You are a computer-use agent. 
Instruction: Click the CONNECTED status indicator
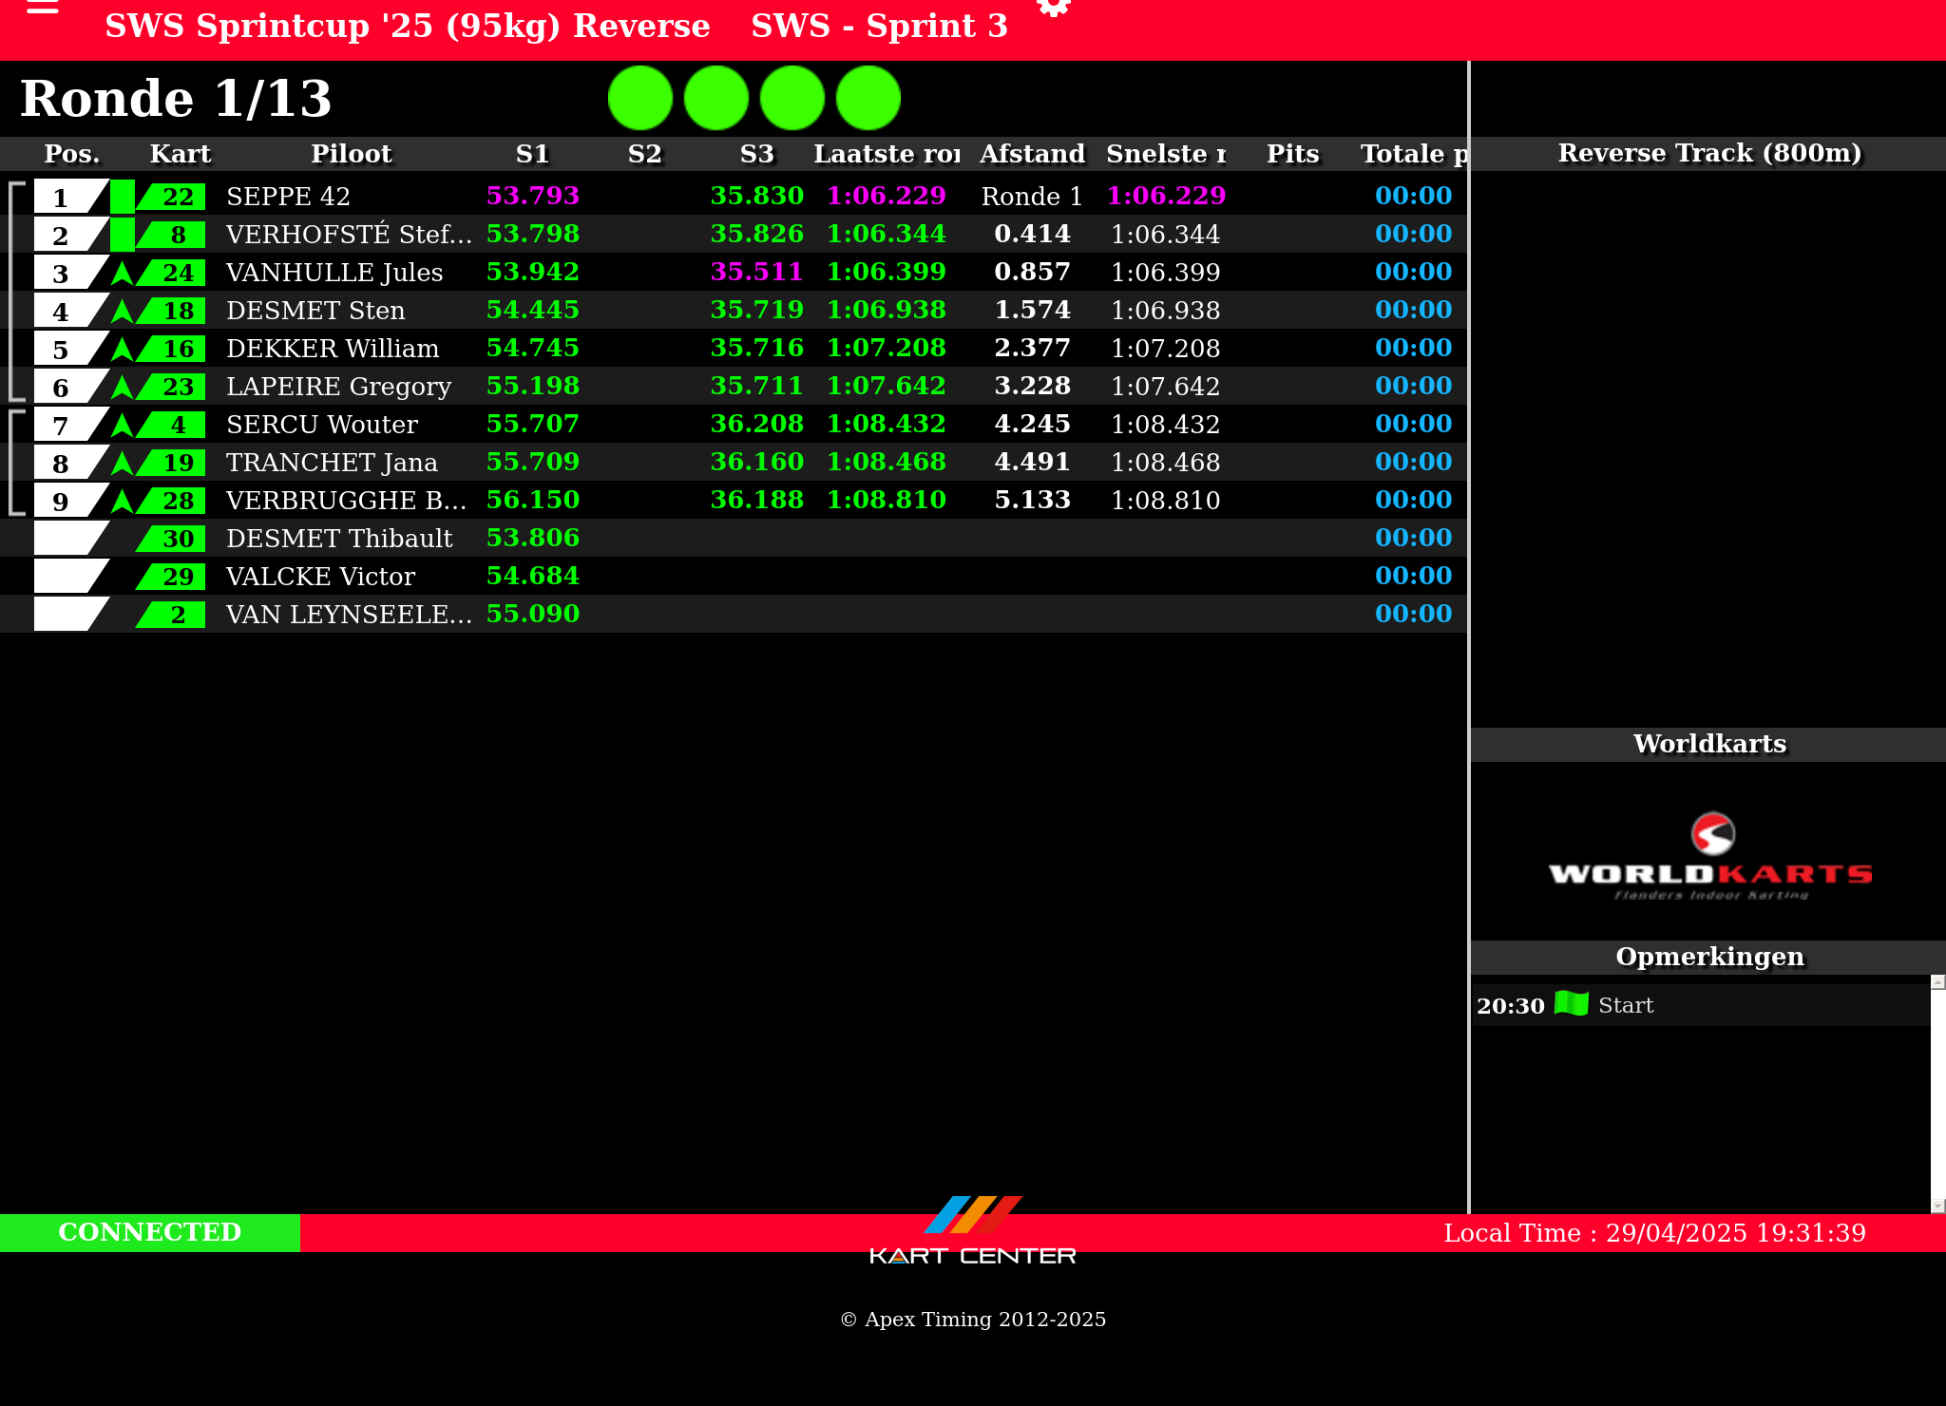(149, 1232)
